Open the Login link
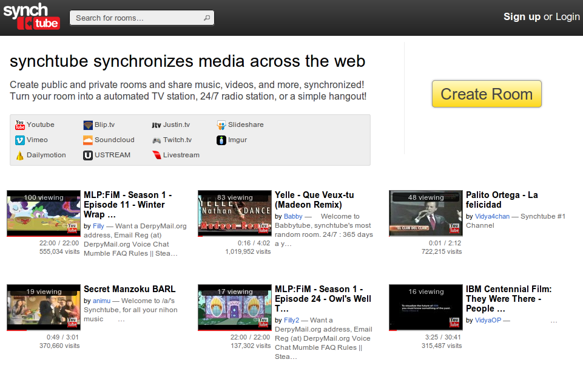 click(x=567, y=17)
